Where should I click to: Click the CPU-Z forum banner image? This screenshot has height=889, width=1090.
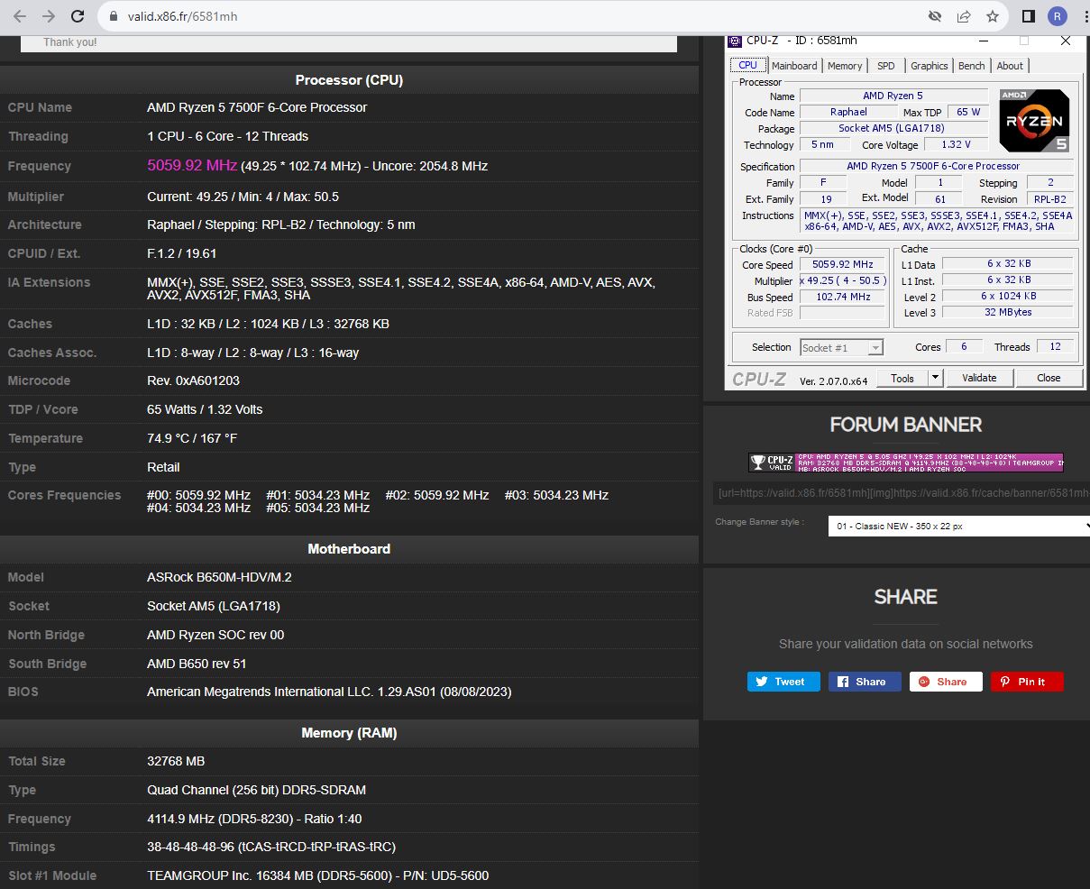[x=905, y=463]
